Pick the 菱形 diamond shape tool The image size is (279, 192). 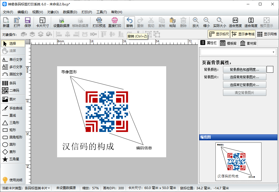tap(13, 152)
